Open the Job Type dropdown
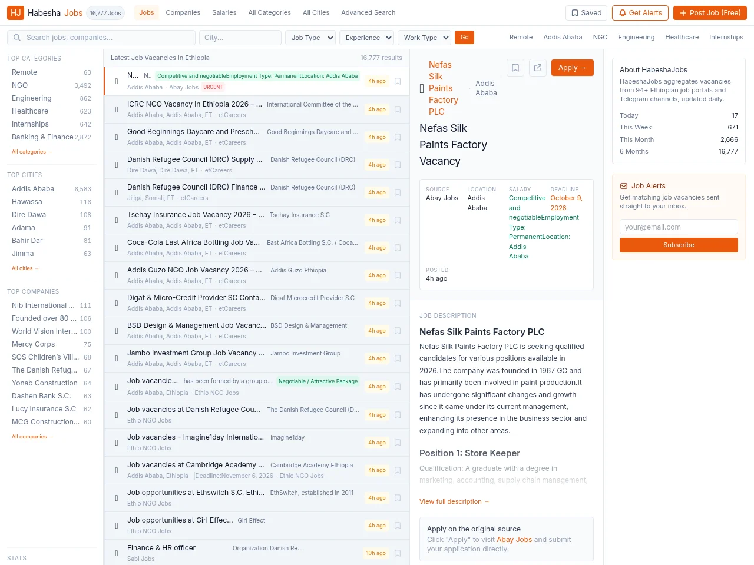 pos(310,38)
